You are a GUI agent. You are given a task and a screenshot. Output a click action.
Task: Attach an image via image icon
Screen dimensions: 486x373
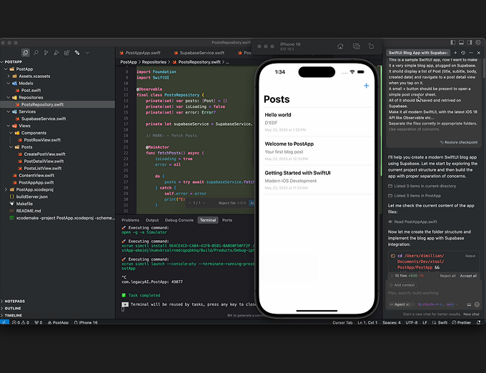(x=469, y=304)
